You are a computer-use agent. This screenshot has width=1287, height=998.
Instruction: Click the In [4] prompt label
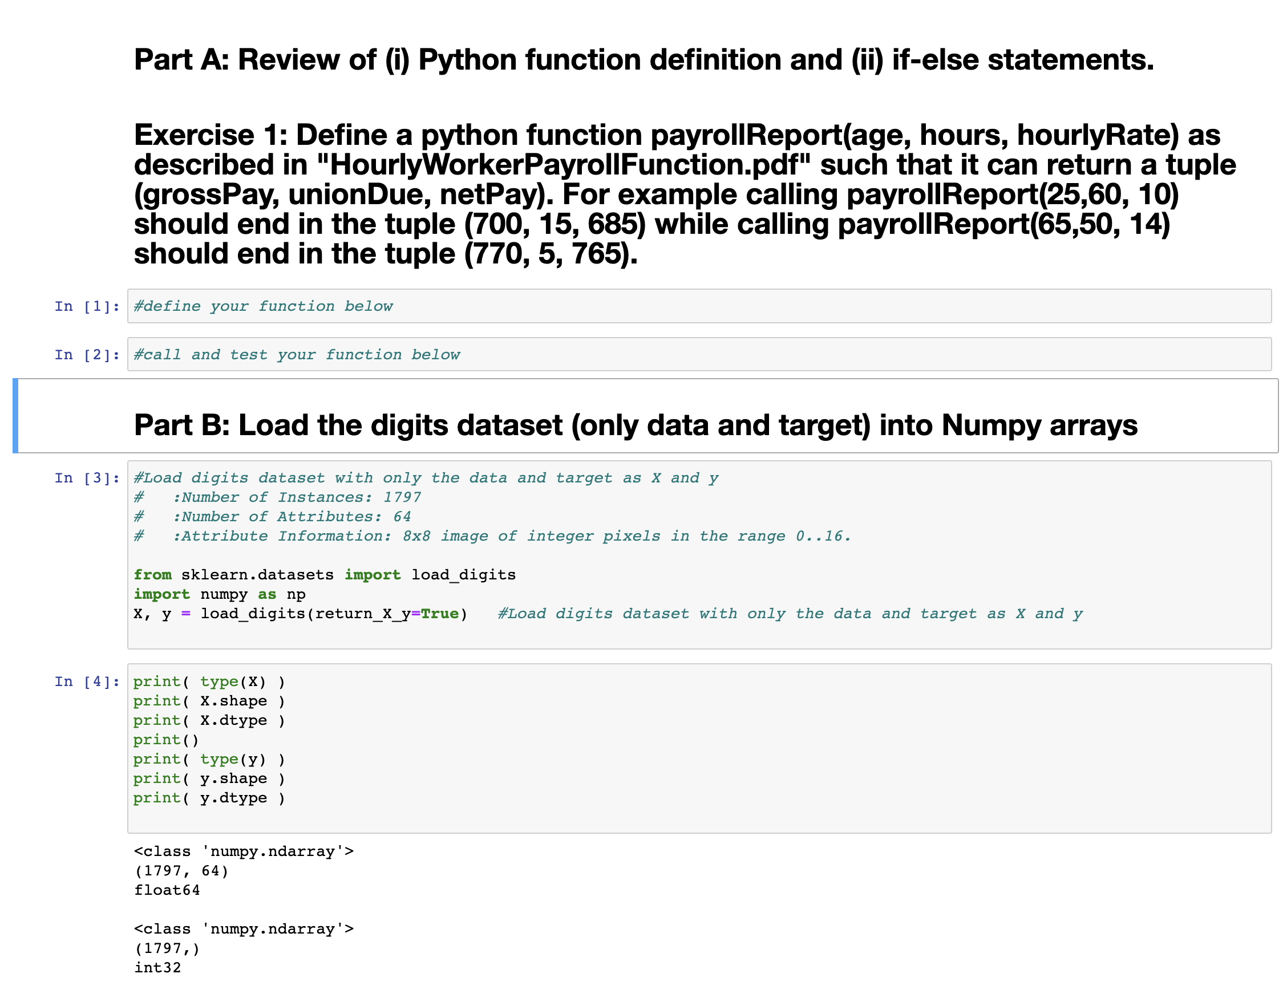pyautogui.click(x=87, y=681)
